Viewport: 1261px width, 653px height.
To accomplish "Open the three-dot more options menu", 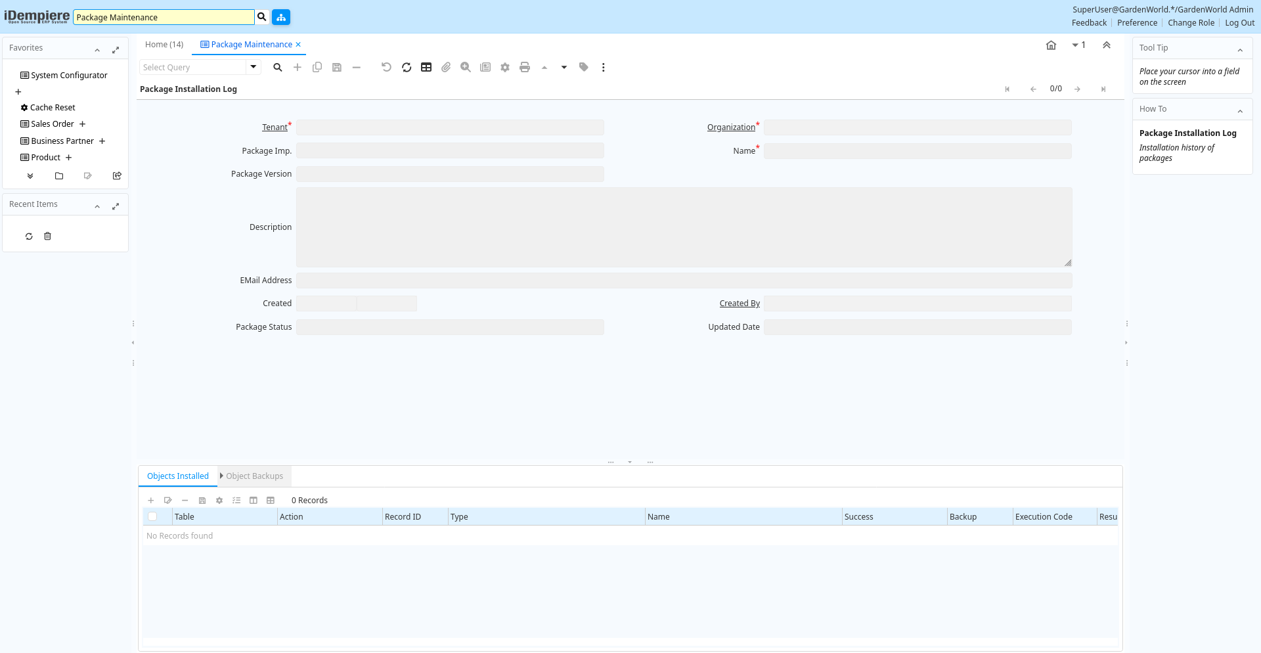I will coord(604,67).
